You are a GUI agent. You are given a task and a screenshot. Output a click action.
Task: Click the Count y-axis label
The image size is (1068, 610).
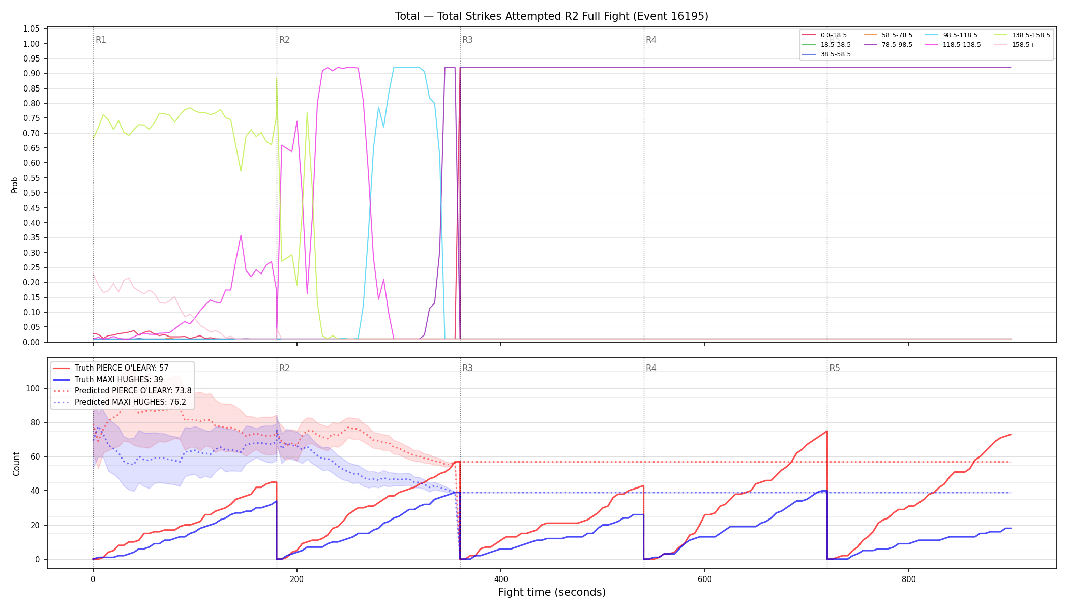(16, 464)
